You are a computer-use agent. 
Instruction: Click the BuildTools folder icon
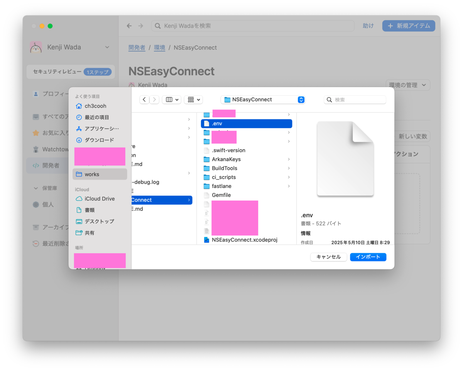[206, 168]
